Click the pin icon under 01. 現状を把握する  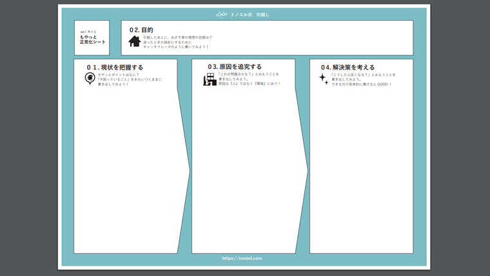tap(90, 79)
